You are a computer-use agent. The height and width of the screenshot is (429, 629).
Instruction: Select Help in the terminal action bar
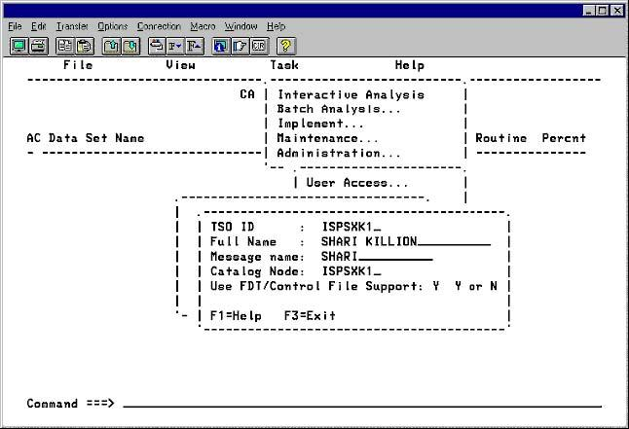410,65
